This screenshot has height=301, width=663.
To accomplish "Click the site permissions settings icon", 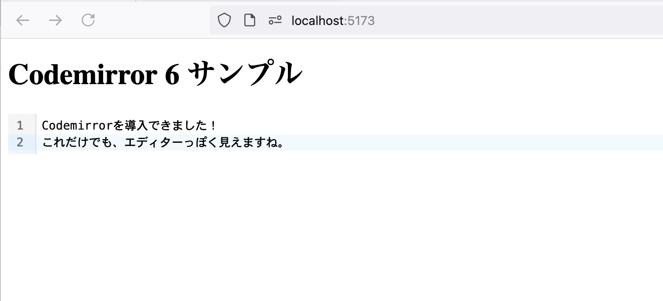I will [275, 20].
